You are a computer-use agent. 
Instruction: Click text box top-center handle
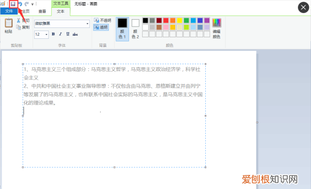pyautogui.click(x=115, y=64)
